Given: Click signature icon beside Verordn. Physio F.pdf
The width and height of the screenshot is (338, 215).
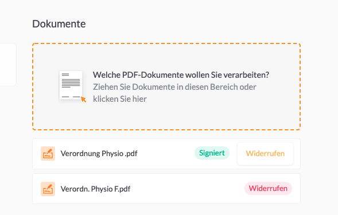Looking at the screenshot, I should pyautogui.click(x=48, y=189).
